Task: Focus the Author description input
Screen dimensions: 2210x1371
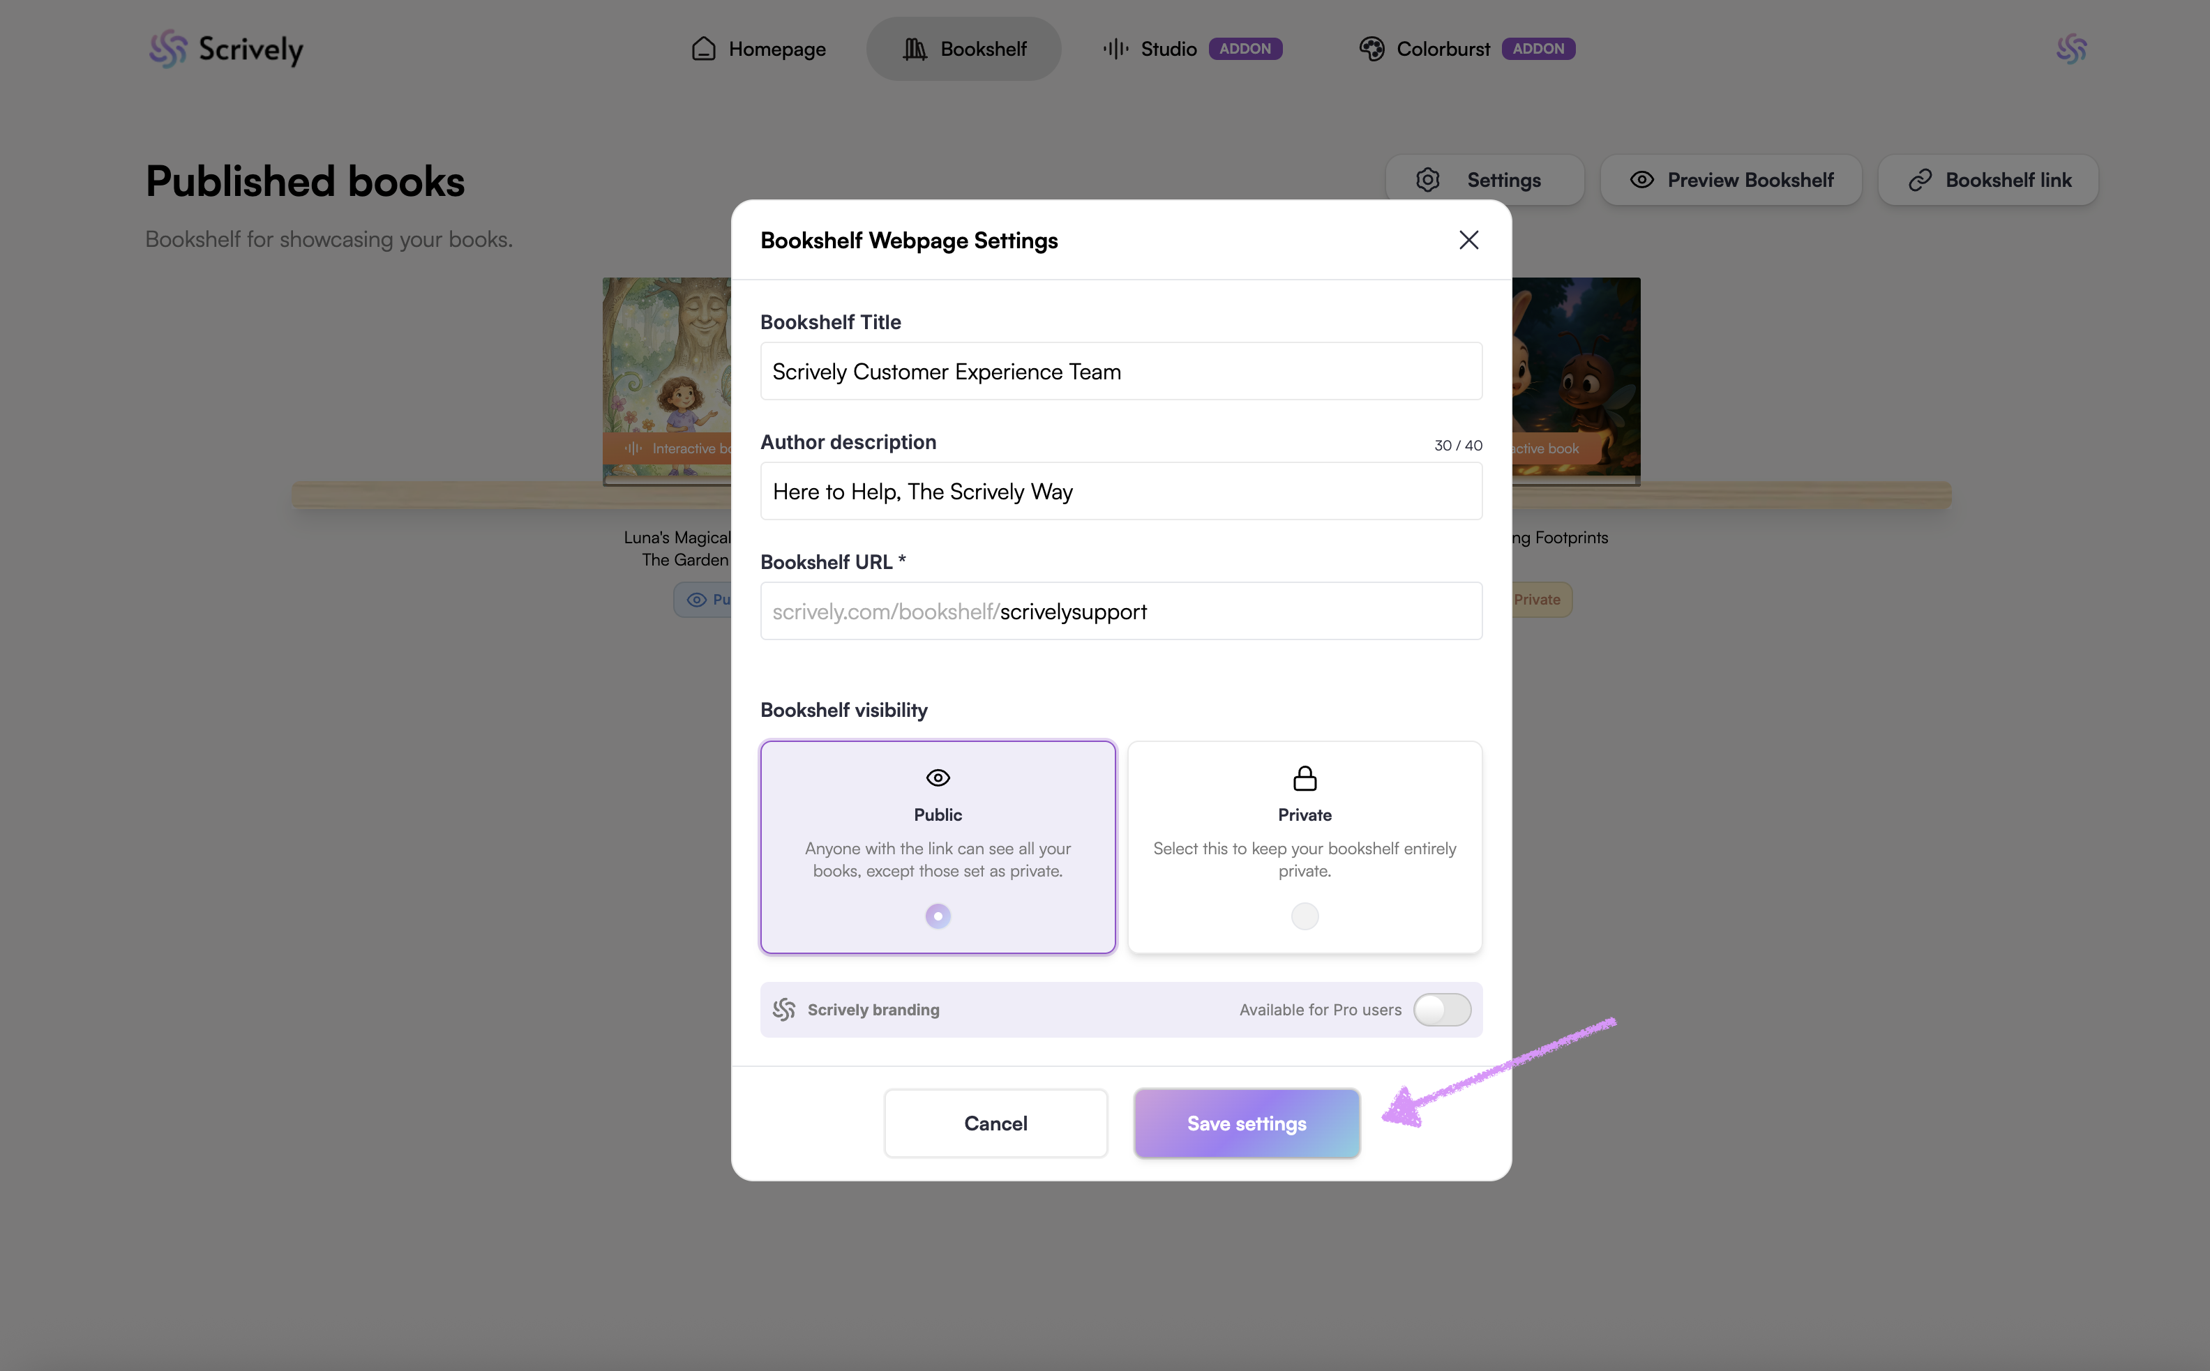Action: pos(1121,492)
